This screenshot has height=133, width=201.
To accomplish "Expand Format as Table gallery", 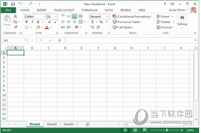I will coord(127,22).
